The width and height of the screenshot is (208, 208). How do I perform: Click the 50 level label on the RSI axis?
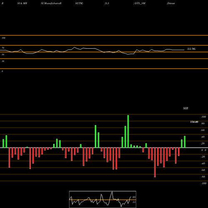[x=3, y=54]
